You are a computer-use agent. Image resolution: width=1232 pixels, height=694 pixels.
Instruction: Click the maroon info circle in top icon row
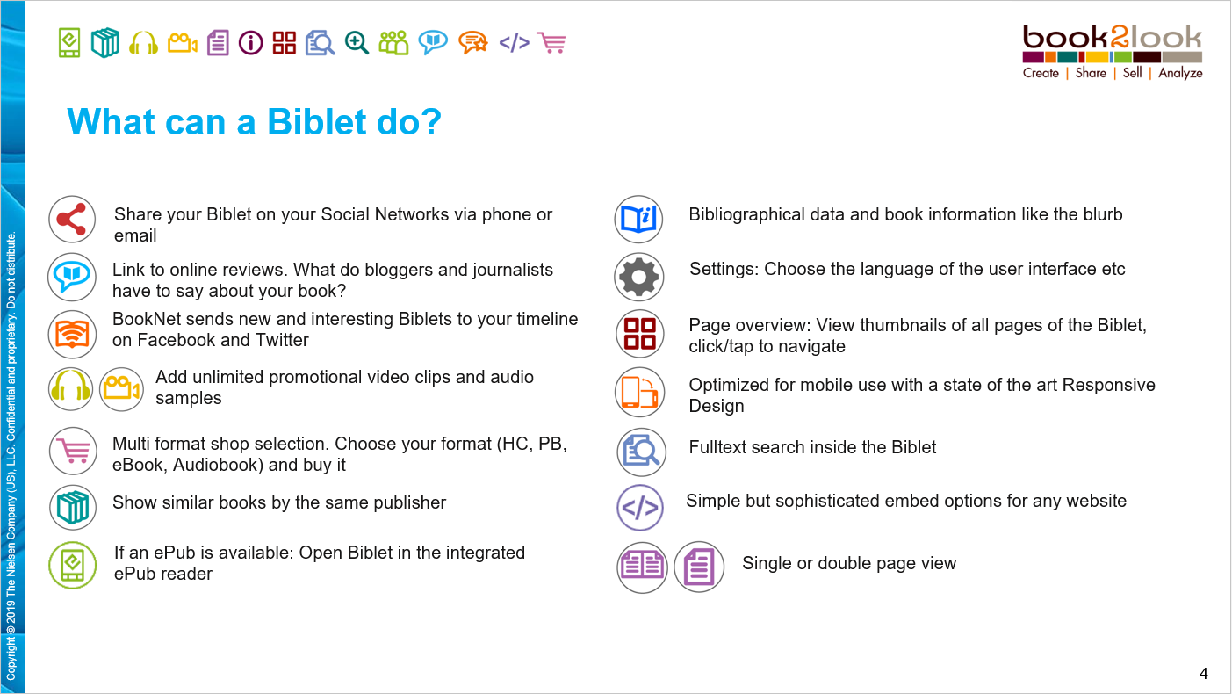(251, 42)
